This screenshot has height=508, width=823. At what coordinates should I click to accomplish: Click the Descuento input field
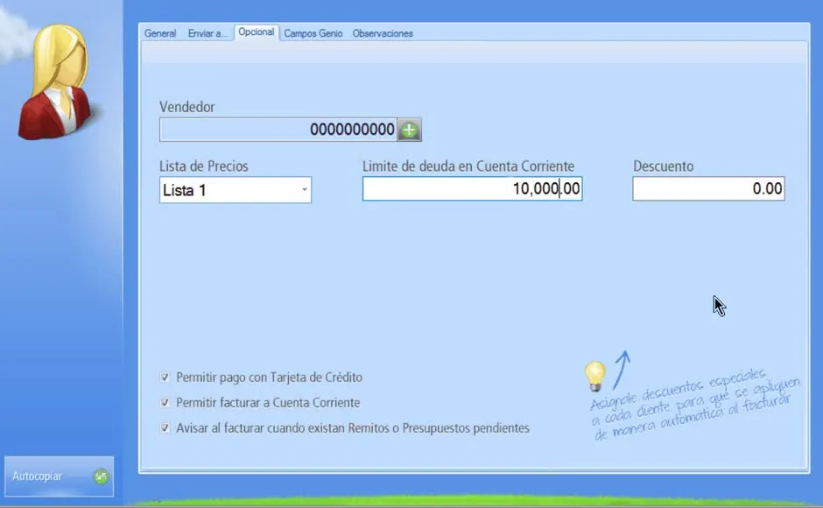[x=708, y=188]
